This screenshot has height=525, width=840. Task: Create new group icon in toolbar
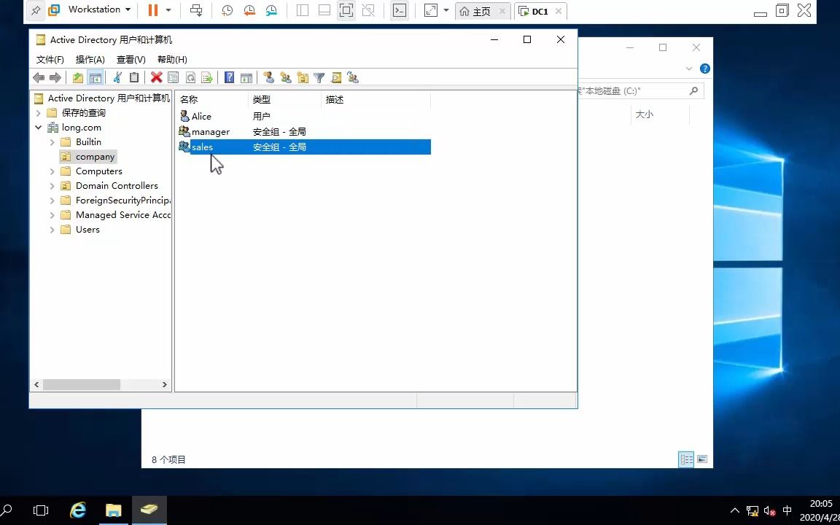(286, 78)
